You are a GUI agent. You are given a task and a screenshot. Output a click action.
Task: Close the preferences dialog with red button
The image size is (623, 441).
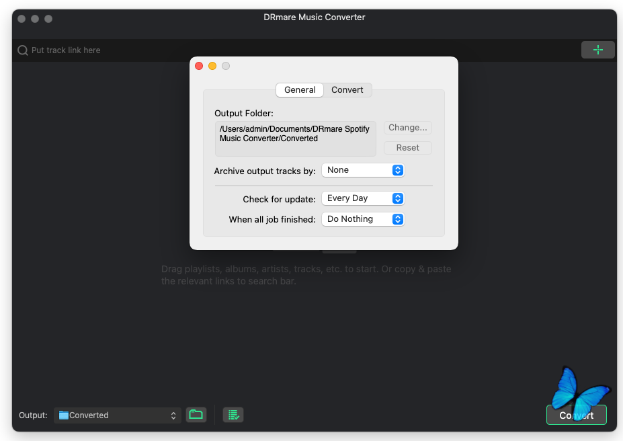click(199, 66)
